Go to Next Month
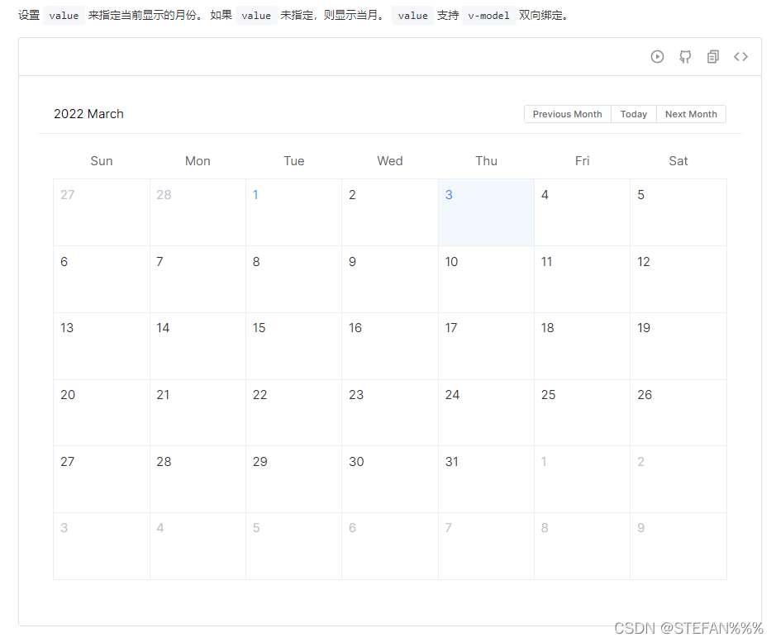Screen dimensions: 776x642 (691, 114)
